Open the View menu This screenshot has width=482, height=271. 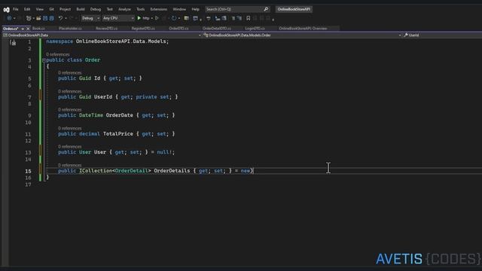click(40, 9)
